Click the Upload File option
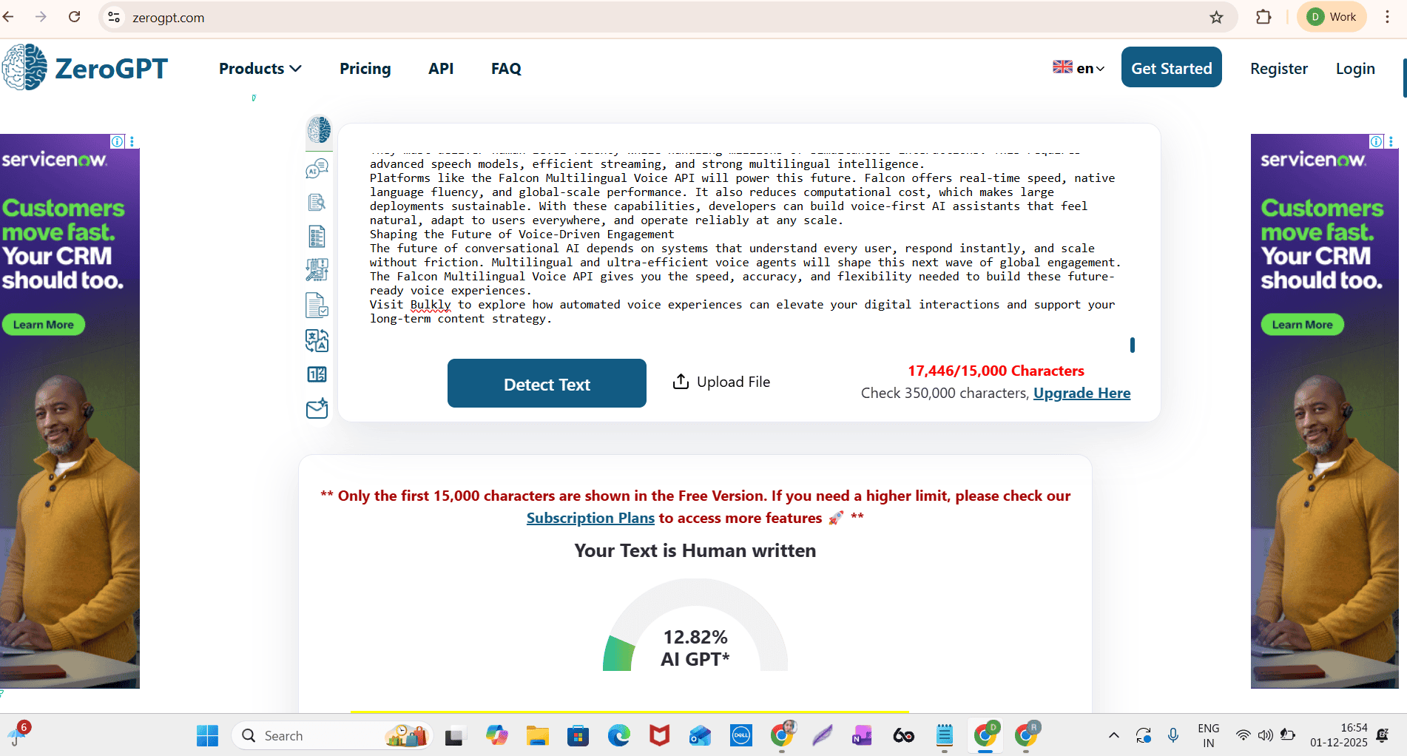 [721, 382]
